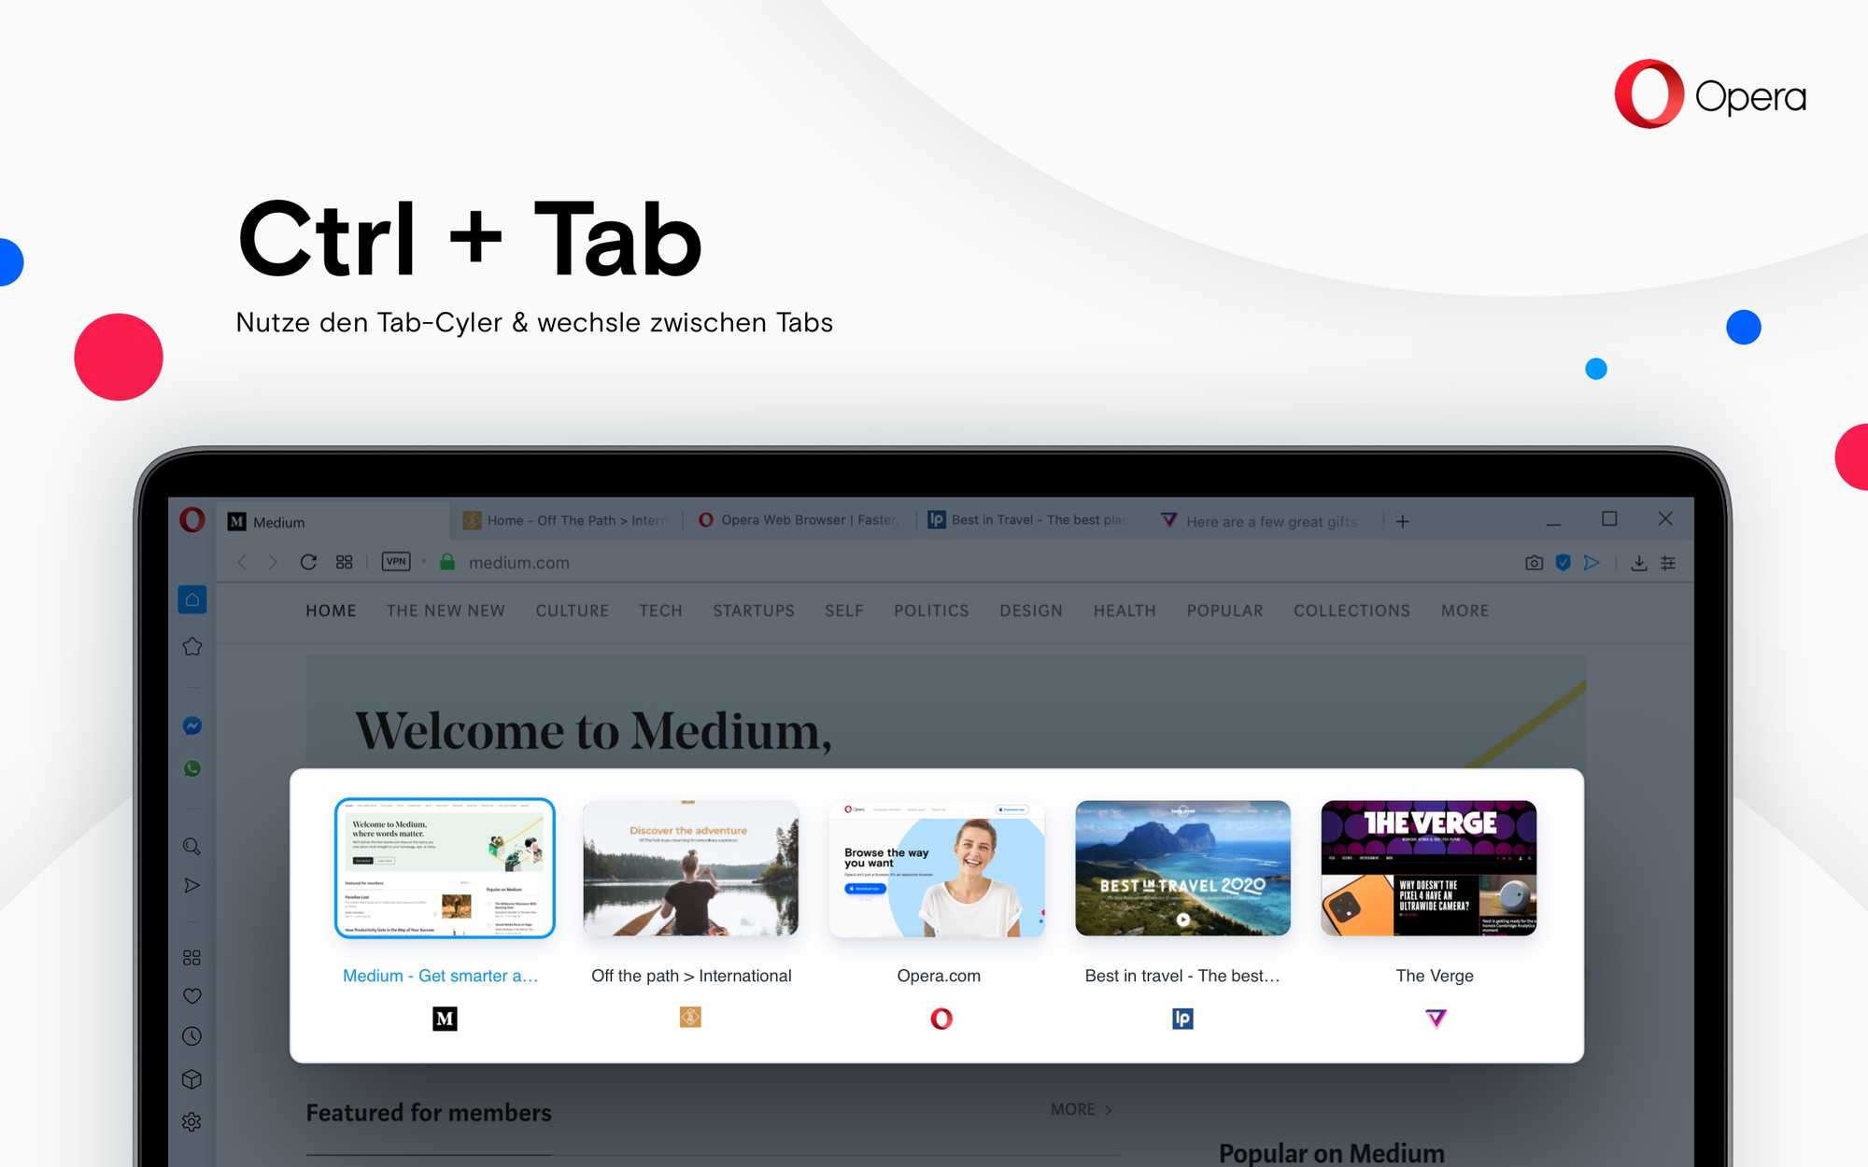Select The Verge thumbnail

(x=1429, y=868)
